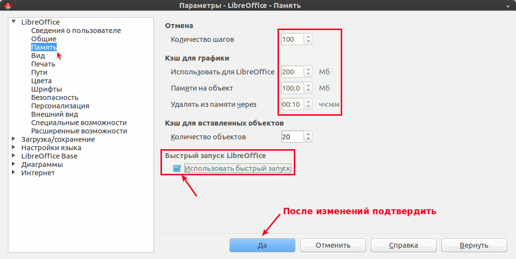Select Персонализация in the tree
This screenshot has width=516, height=259.
click(60, 106)
